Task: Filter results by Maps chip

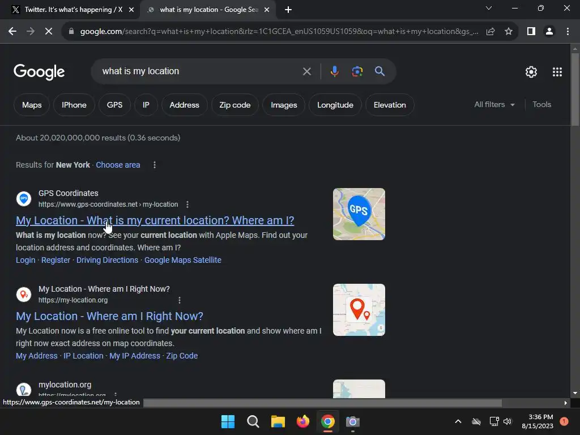Action: (x=32, y=105)
